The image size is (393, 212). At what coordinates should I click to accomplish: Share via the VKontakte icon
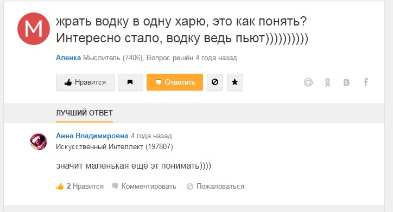346,82
